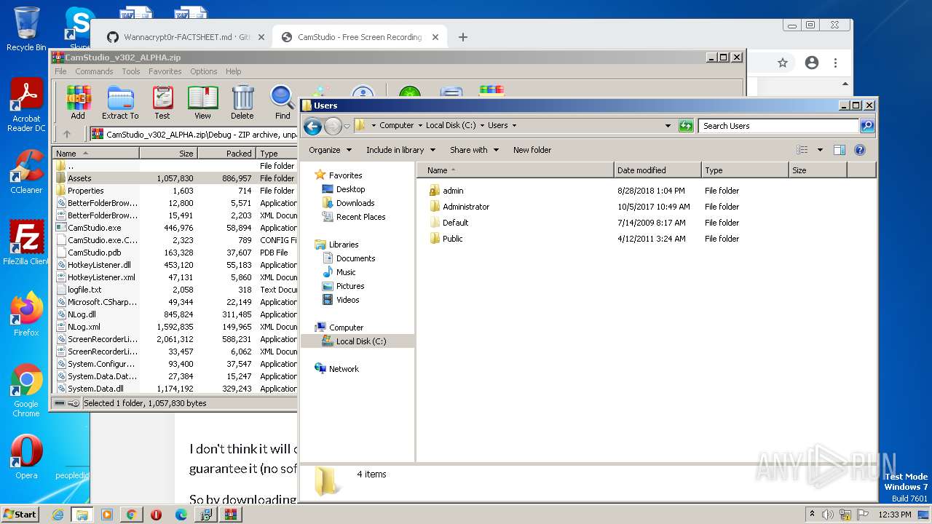Click Back arrow in Users Explorer window
Viewport: 932px width, 524px height.
(x=313, y=126)
